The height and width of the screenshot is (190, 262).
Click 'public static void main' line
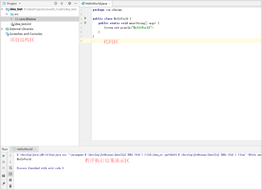tap(129, 23)
